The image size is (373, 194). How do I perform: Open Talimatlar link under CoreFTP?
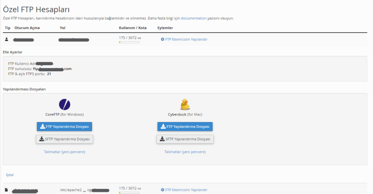64,152
